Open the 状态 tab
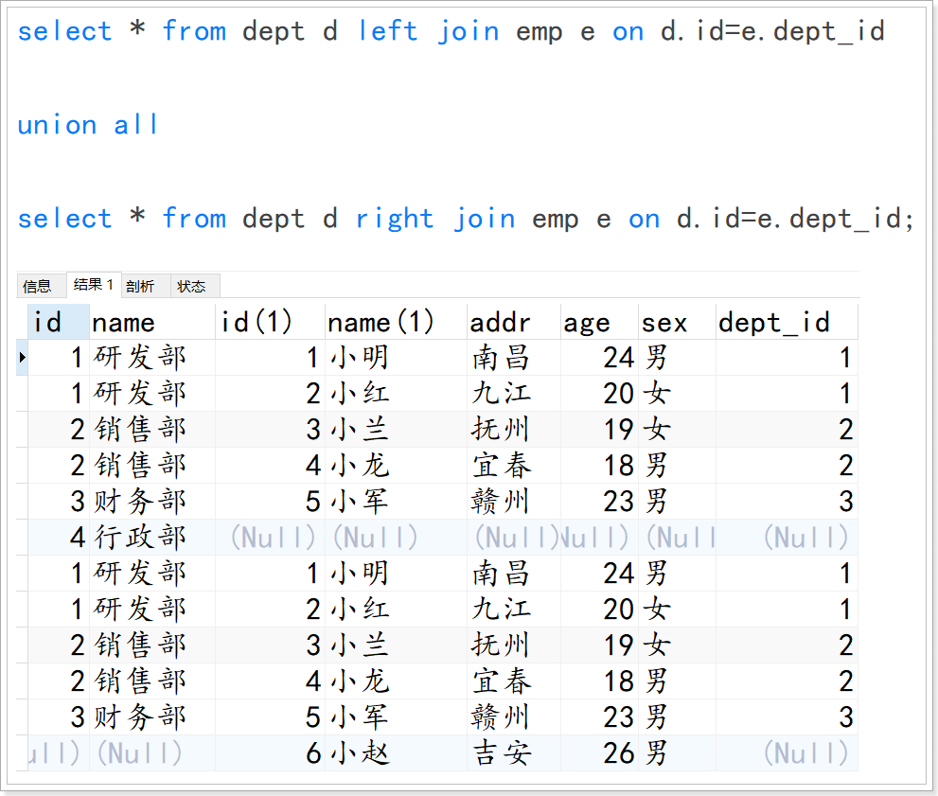 click(192, 286)
